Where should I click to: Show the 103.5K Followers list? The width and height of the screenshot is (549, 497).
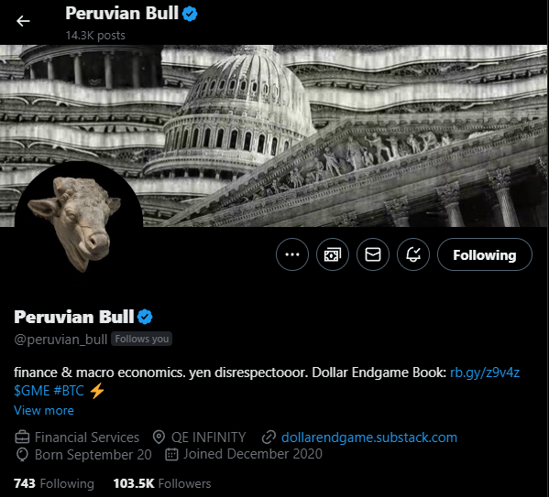pyautogui.click(x=162, y=483)
